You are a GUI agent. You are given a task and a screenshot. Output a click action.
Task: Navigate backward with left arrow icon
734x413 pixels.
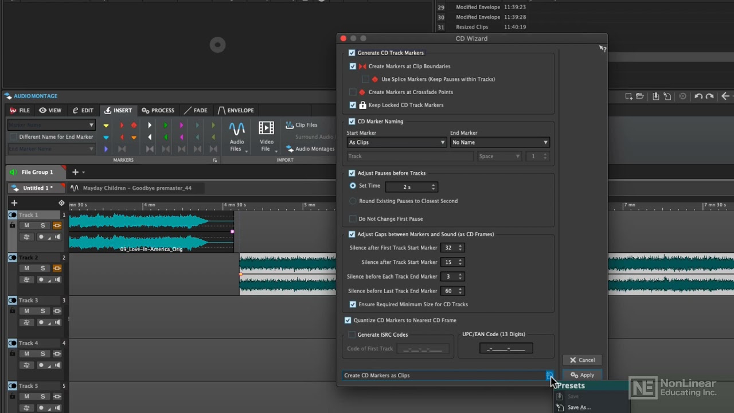click(x=725, y=96)
